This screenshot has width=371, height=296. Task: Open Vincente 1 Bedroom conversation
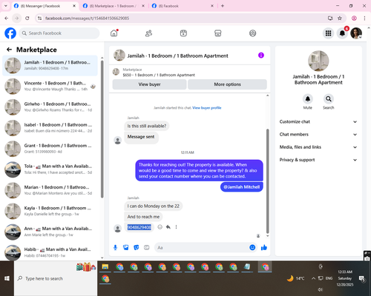pyautogui.click(x=50, y=87)
